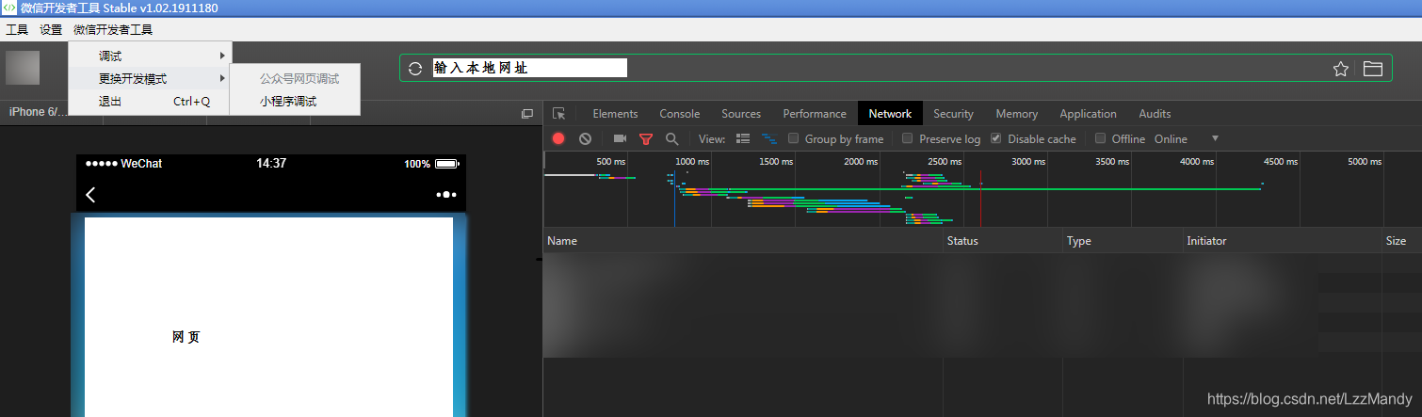1422x417 pixels.
Task: Switch to large request rows view
Action: point(743,138)
